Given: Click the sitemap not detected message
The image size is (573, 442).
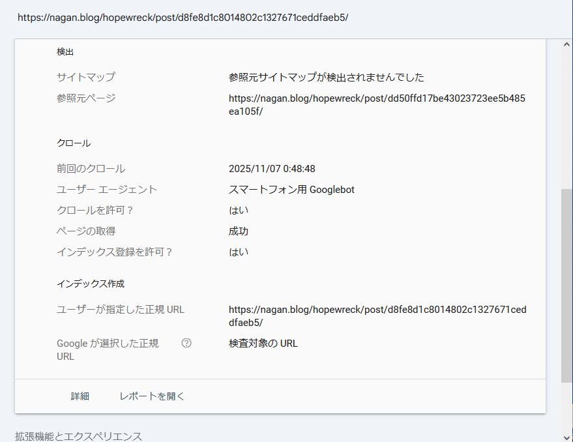Looking at the screenshot, I should tap(325, 77).
